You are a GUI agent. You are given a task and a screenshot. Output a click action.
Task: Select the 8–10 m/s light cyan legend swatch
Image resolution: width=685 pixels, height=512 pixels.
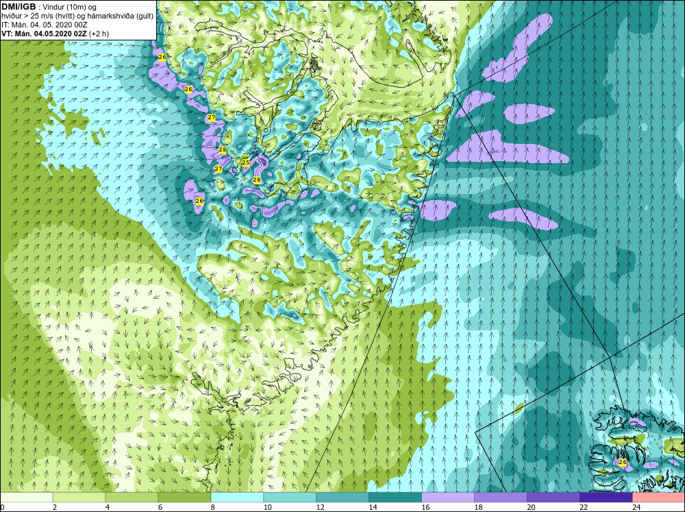point(237,498)
